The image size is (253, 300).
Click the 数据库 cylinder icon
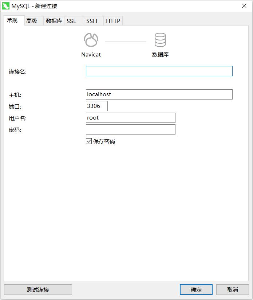click(x=160, y=40)
